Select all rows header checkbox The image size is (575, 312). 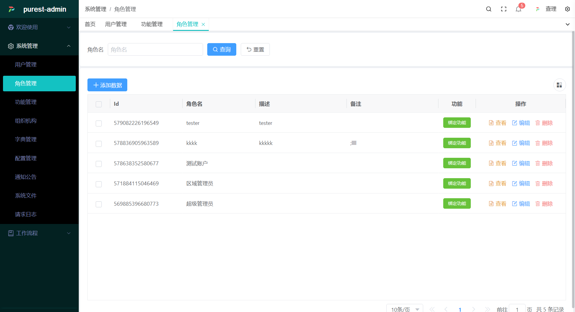[x=99, y=104]
